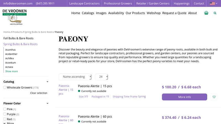
Task: Open the Catalogs menu item
Action: click(88, 13)
